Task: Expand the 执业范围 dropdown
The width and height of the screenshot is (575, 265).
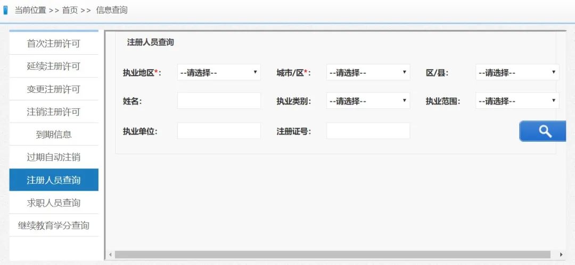Action: coord(517,100)
